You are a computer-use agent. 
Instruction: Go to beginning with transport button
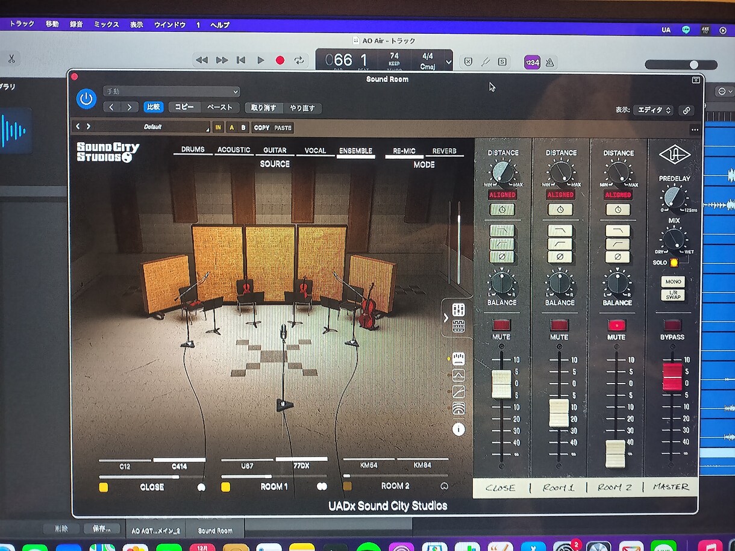(x=241, y=60)
